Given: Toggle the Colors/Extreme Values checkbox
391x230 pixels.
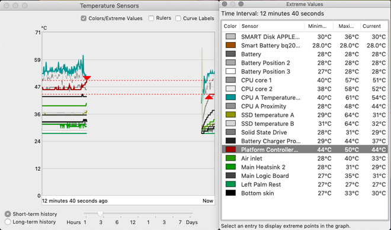Looking at the screenshot, I should click(84, 18).
